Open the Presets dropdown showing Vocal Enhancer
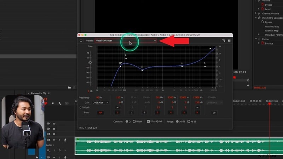 126,41
